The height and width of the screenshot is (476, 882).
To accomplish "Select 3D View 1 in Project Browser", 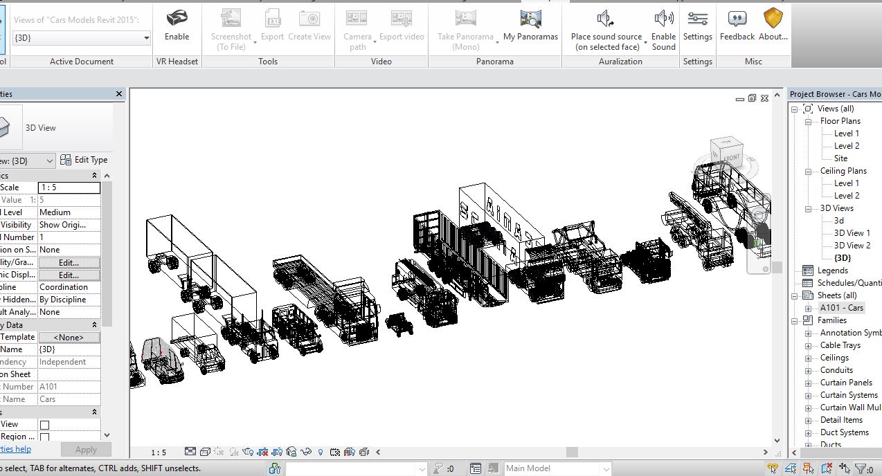I will pyautogui.click(x=852, y=233).
